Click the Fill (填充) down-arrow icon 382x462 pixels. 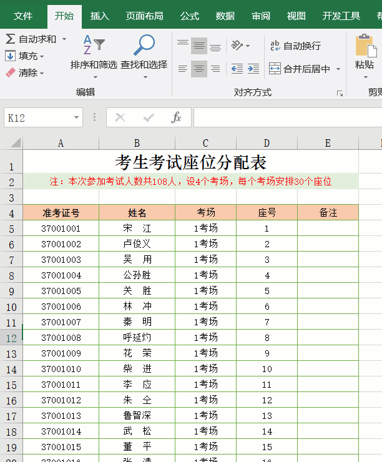pyautogui.click(x=11, y=56)
